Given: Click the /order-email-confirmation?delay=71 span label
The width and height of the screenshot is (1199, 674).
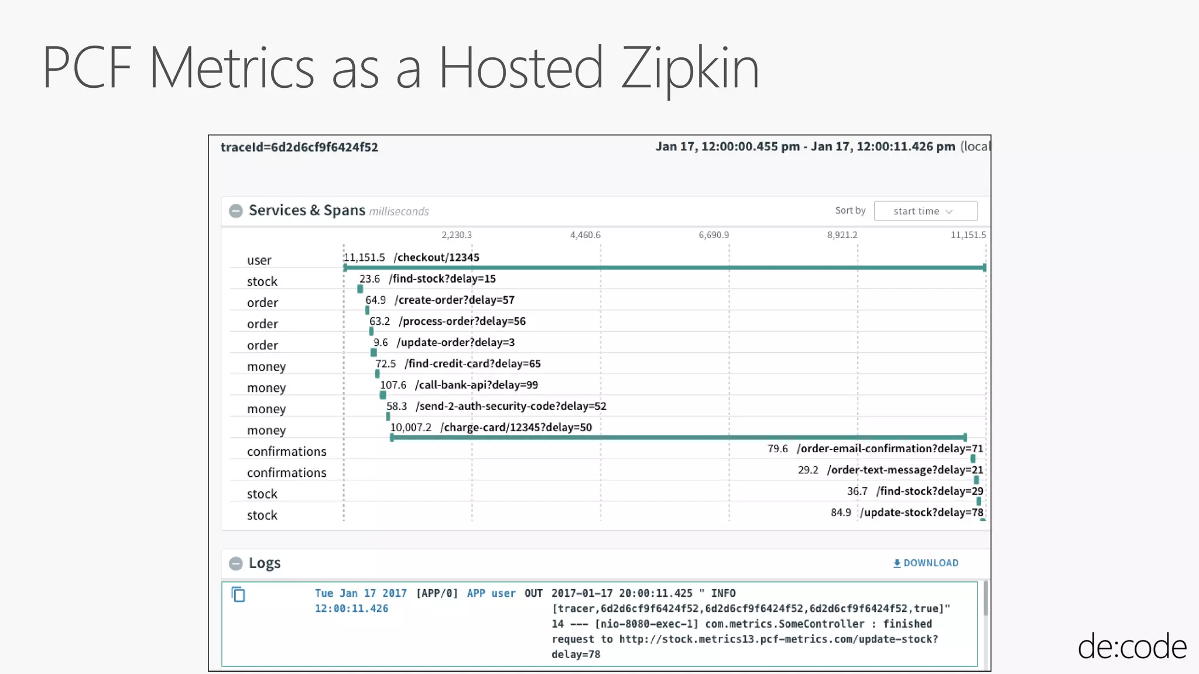Looking at the screenshot, I should (x=889, y=449).
